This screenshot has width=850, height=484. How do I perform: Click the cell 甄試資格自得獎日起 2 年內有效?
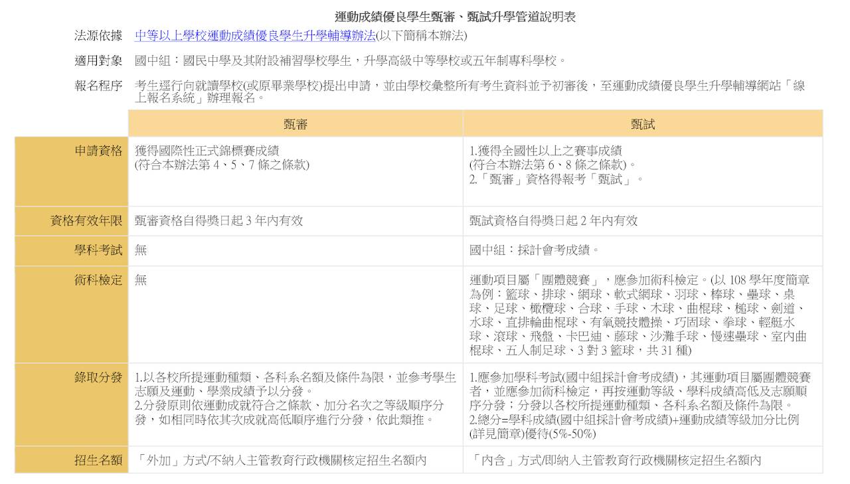(x=643, y=221)
